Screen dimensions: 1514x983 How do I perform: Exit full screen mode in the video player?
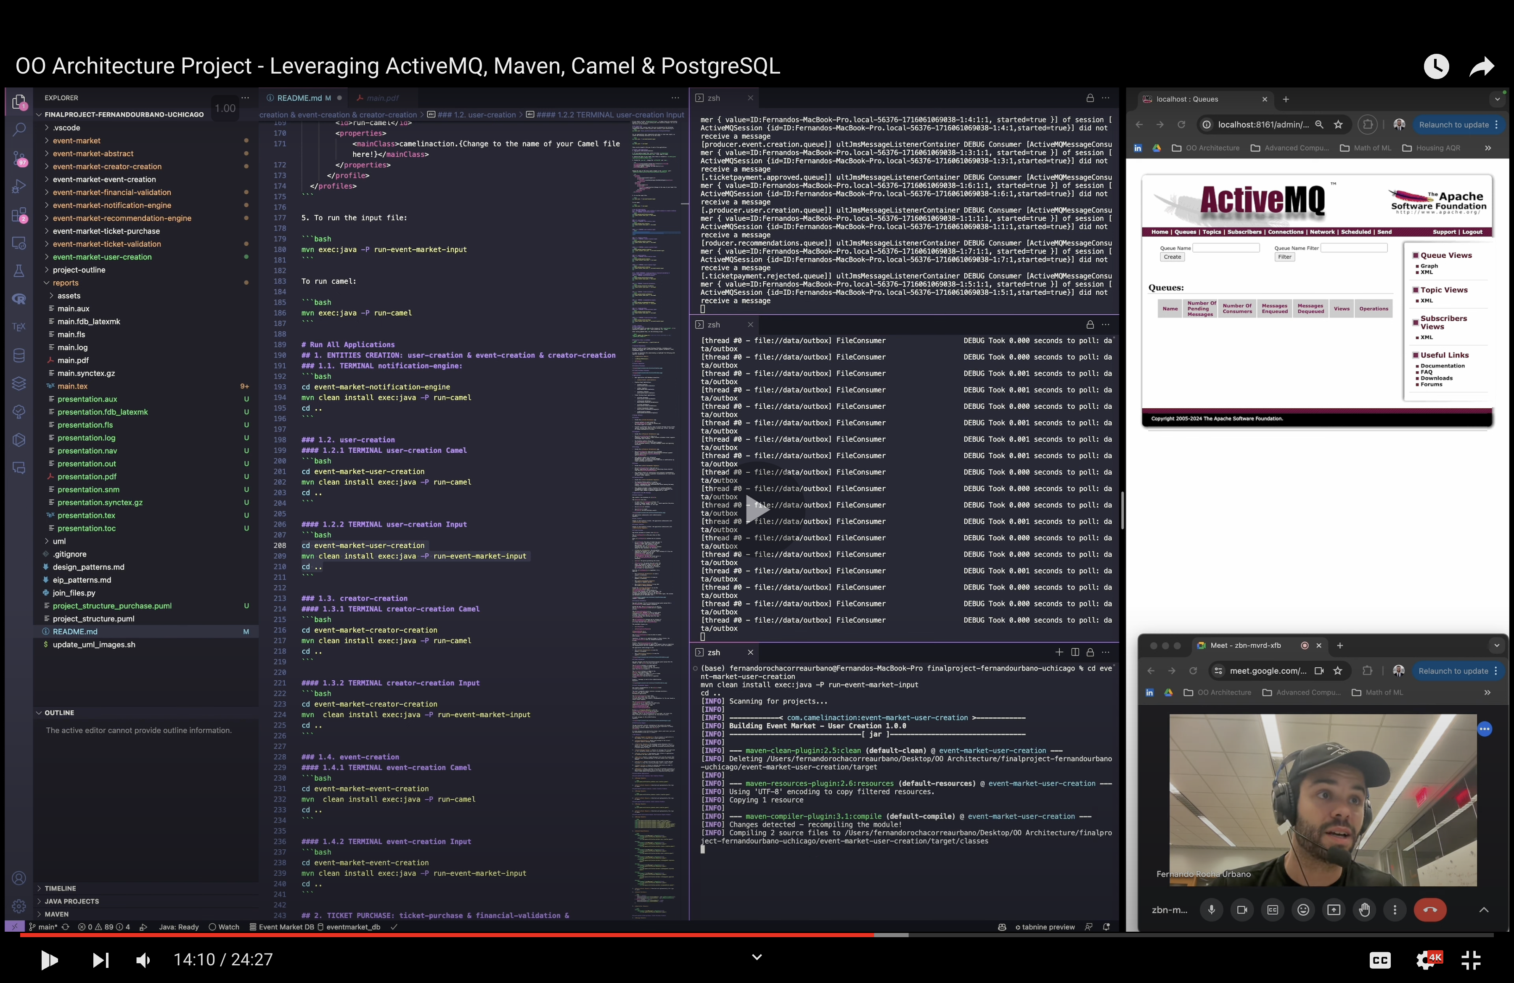click(x=1471, y=960)
